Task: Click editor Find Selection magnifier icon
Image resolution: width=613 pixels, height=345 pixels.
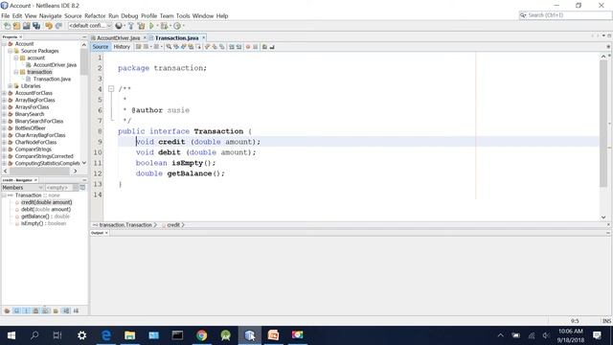Action: tap(169, 47)
